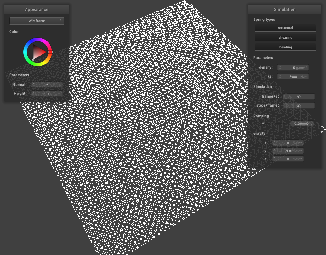Click the damping percentage value box
Image resolution: width=326 pixels, height=255 pixels.
point(301,124)
